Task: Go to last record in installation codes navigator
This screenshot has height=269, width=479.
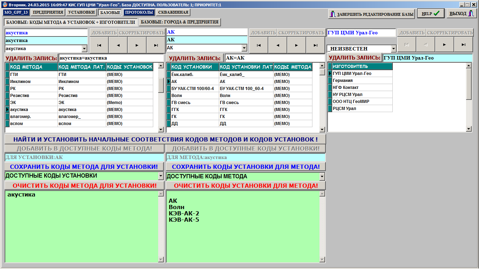Action: (316, 45)
